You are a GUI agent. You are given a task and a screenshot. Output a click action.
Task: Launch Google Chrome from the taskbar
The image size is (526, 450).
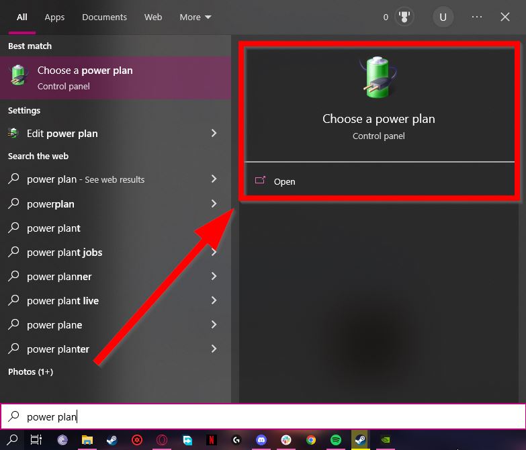coord(311,440)
